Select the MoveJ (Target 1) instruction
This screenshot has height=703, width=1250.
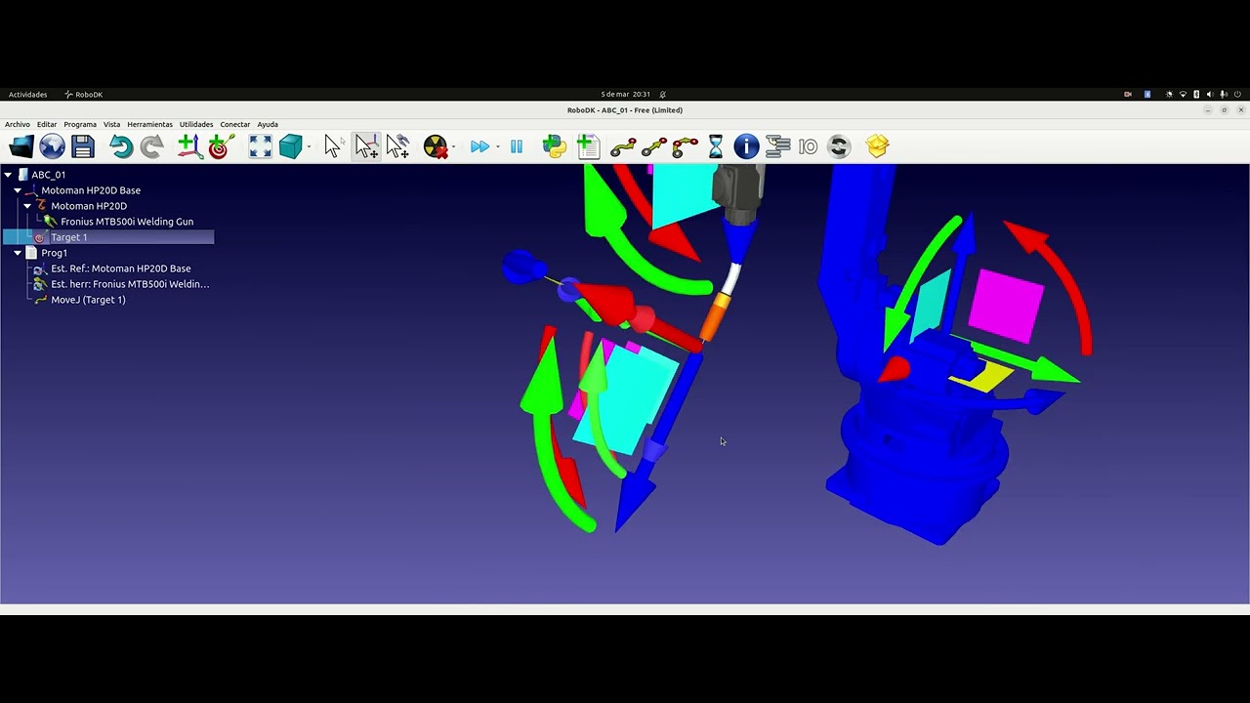coord(88,300)
